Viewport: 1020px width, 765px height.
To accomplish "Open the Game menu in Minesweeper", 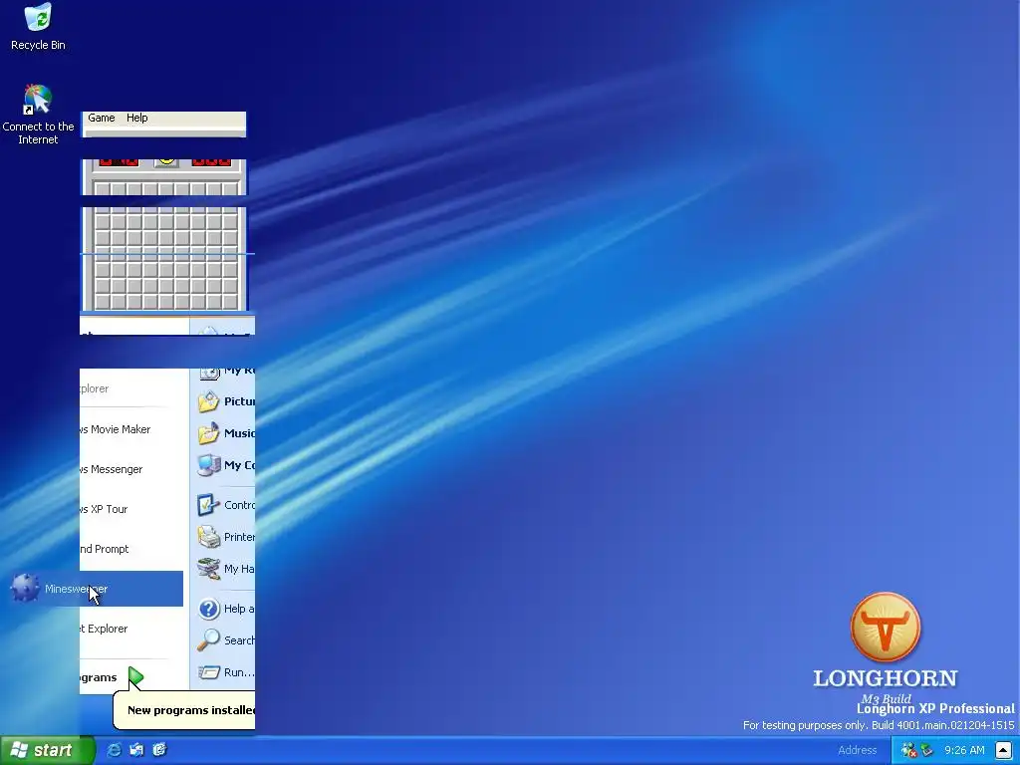I will [102, 118].
